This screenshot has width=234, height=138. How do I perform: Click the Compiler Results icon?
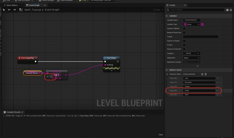(x=5, y=112)
